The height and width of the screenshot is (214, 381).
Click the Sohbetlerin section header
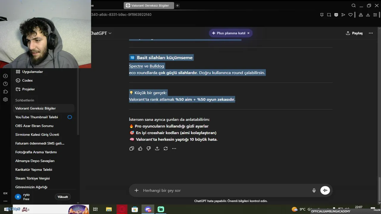point(25,100)
